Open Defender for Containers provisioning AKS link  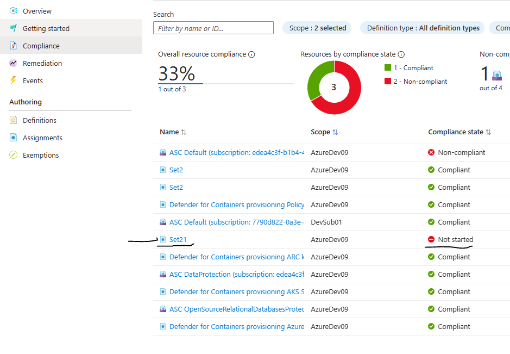point(237,292)
